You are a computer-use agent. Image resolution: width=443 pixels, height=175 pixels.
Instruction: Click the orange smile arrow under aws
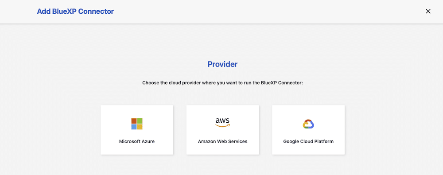[x=223, y=125]
